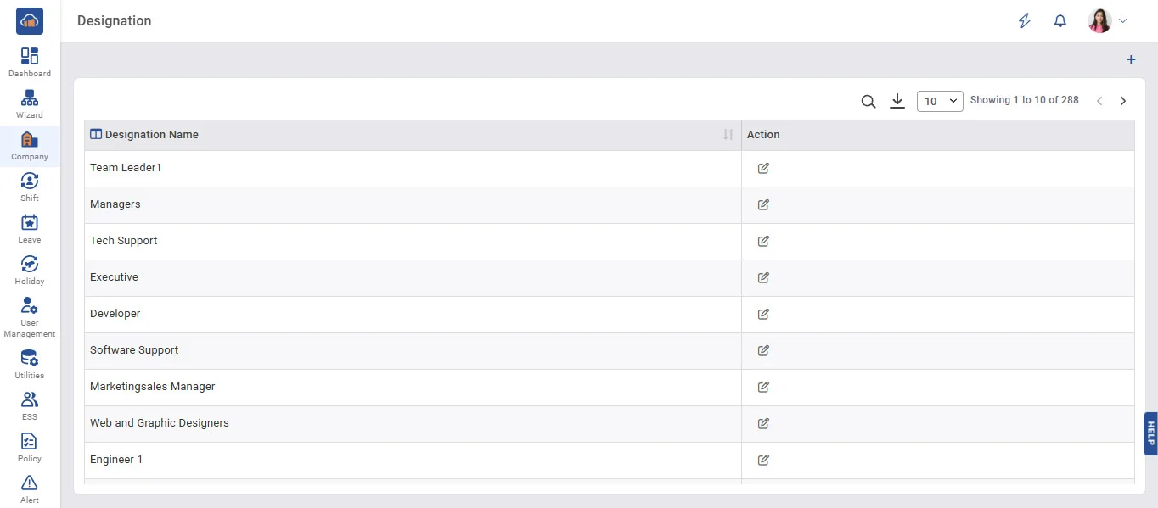
Task: Open the rows per page dropdown
Action: pyautogui.click(x=940, y=102)
